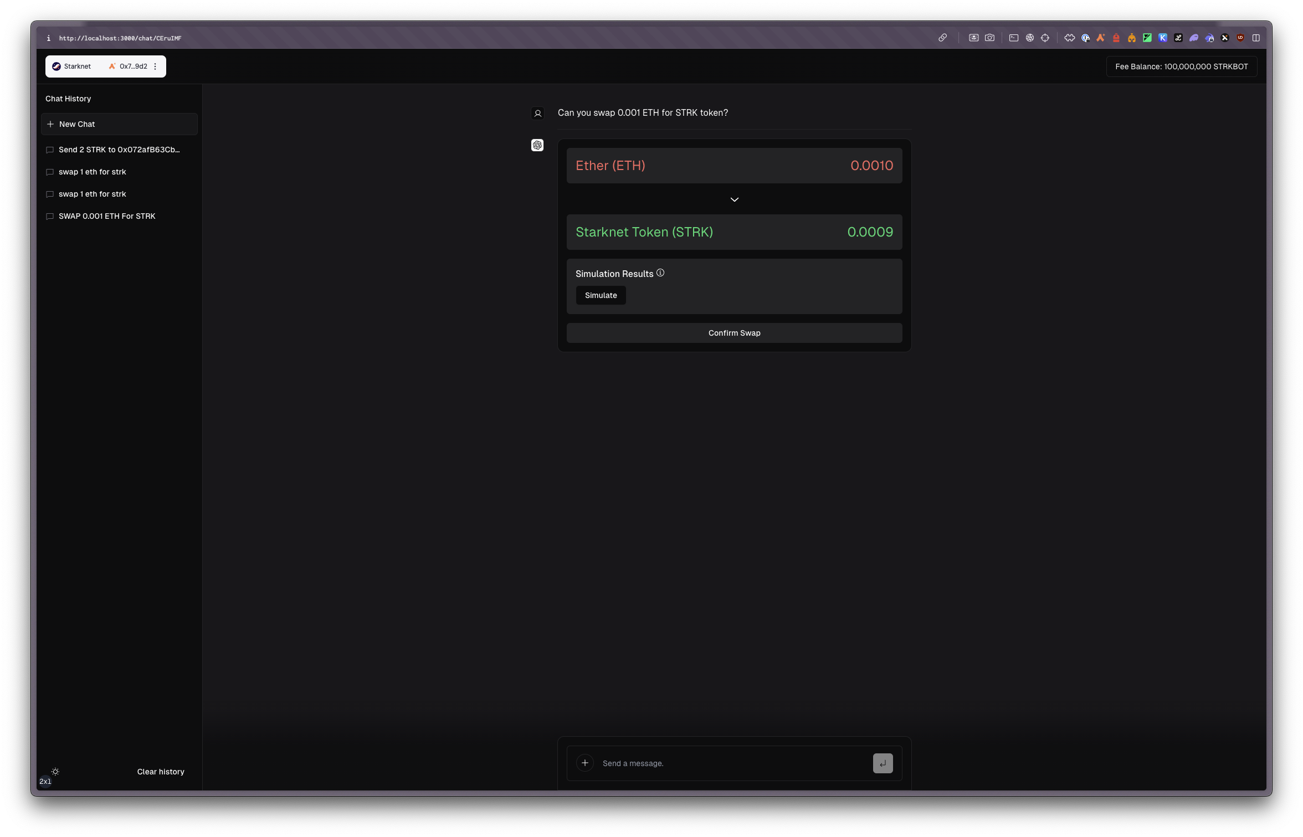Screen dimensions: 1303x837
Task: Open chat 'Send 2 STRK to 0x072afB63Cb...'
Action: tap(119, 150)
